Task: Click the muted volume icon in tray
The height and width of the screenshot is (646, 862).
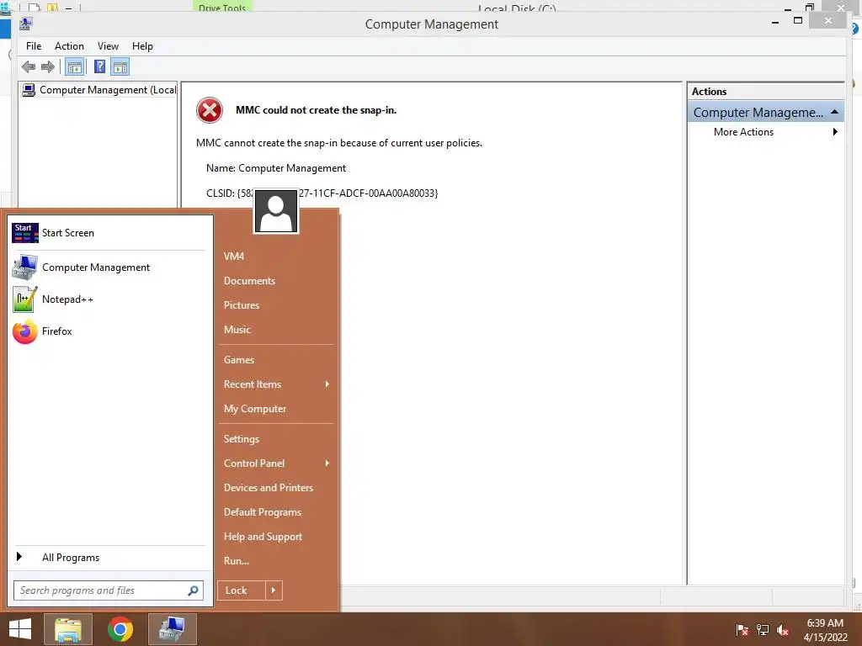Action: [x=783, y=629]
